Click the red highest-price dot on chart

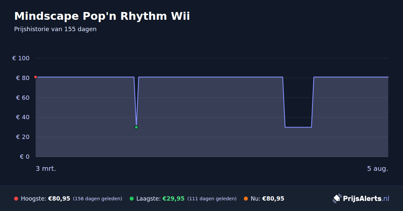(x=36, y=77)
